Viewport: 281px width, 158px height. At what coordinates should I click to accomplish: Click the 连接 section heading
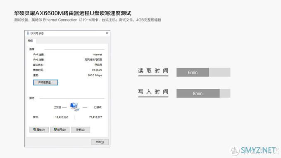[32, 49]
